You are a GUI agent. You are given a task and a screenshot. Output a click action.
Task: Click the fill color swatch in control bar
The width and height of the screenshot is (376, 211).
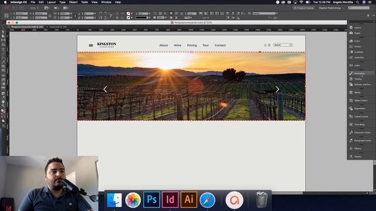[x=129, y=13]
